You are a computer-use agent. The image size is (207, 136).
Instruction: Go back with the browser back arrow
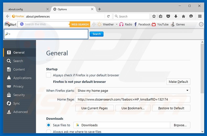point(8,16)
